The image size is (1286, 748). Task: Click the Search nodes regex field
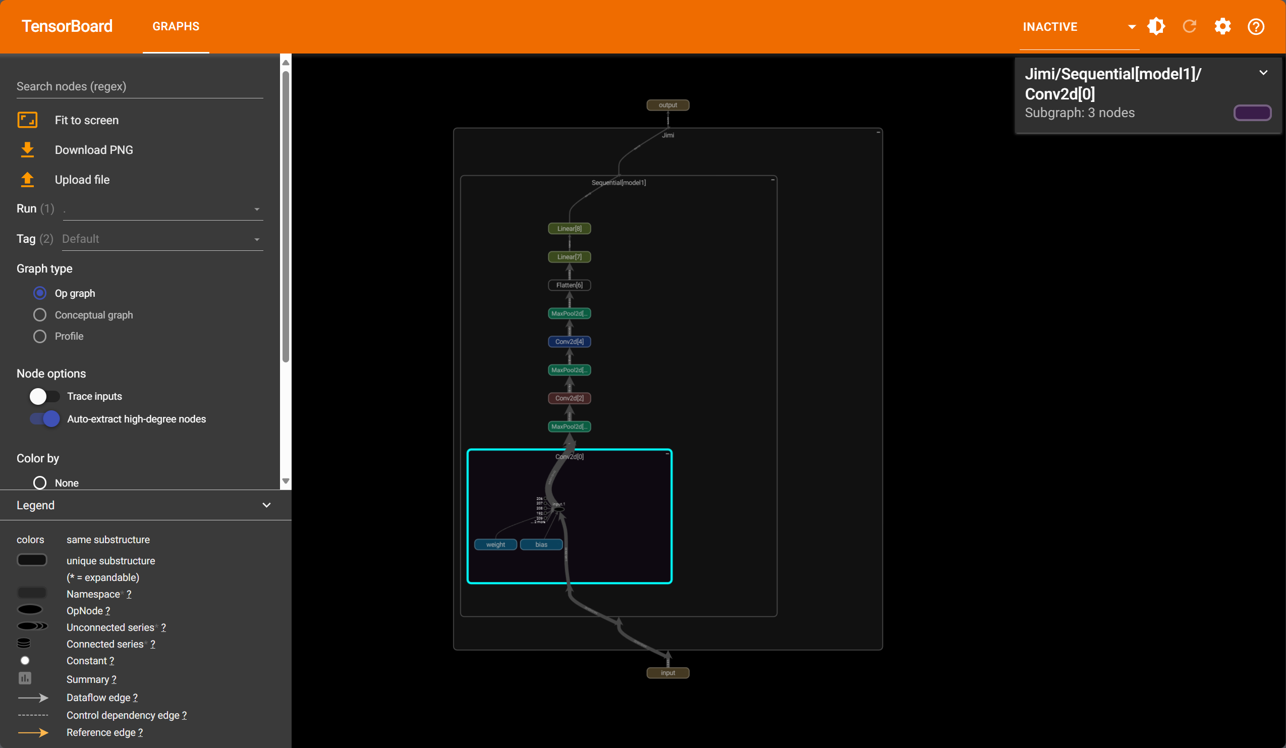coord(139,86)
